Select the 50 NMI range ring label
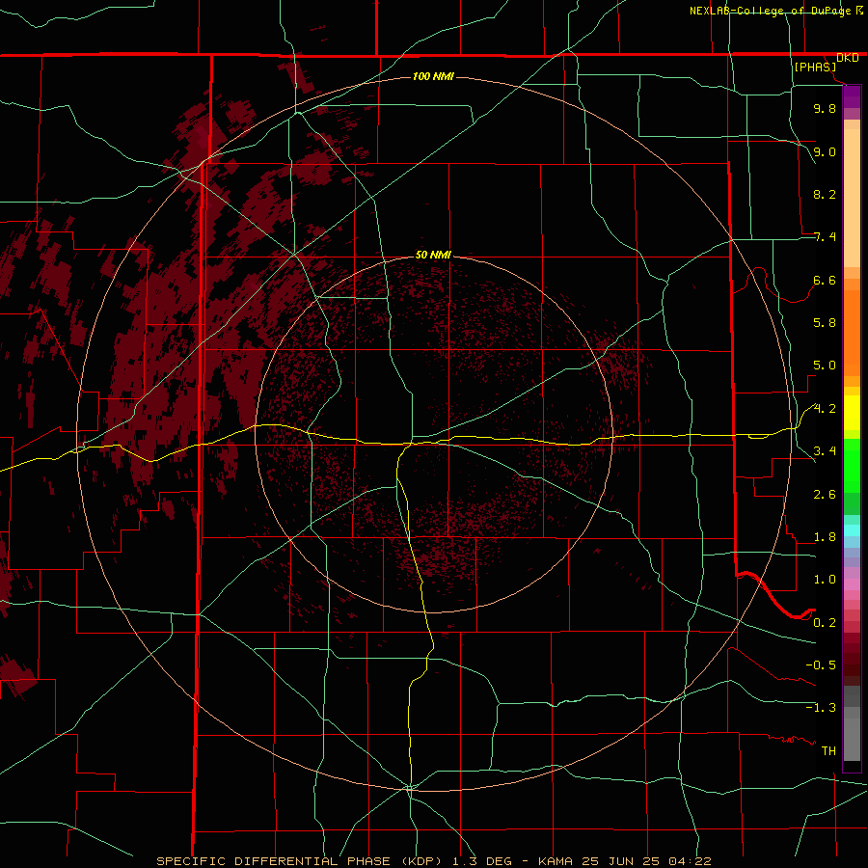868x868 pixels. (x=433, y=255)
